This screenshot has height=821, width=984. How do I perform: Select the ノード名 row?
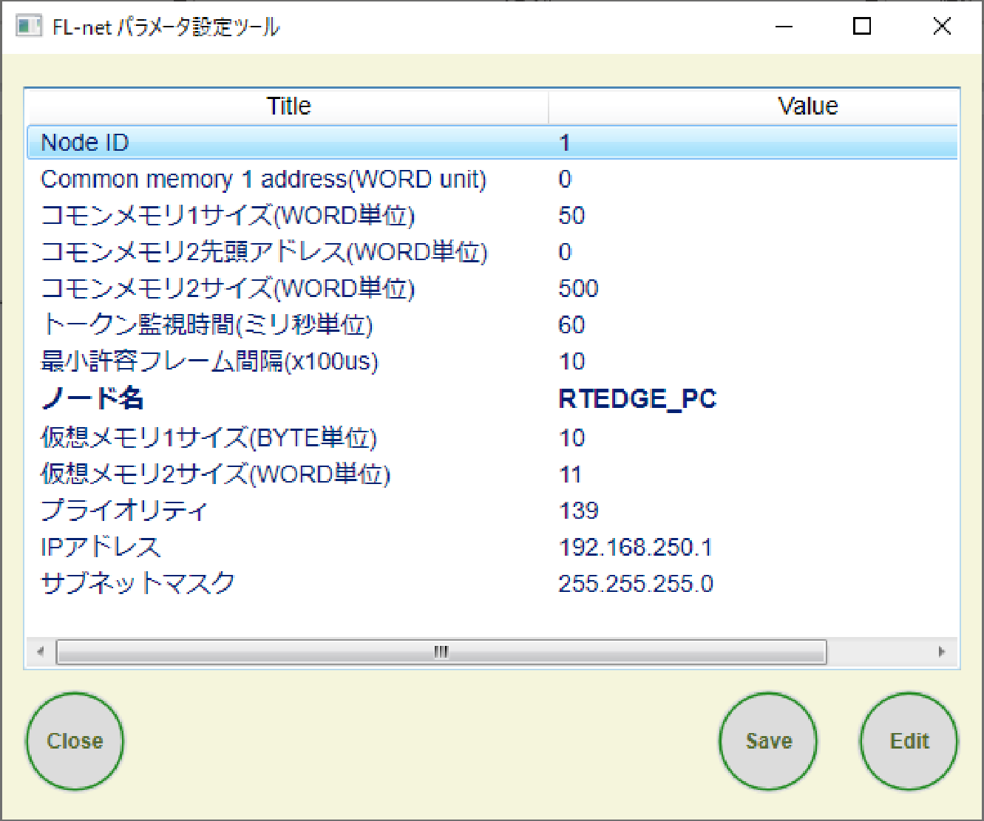pyautogui.click(x=492, y=399)
